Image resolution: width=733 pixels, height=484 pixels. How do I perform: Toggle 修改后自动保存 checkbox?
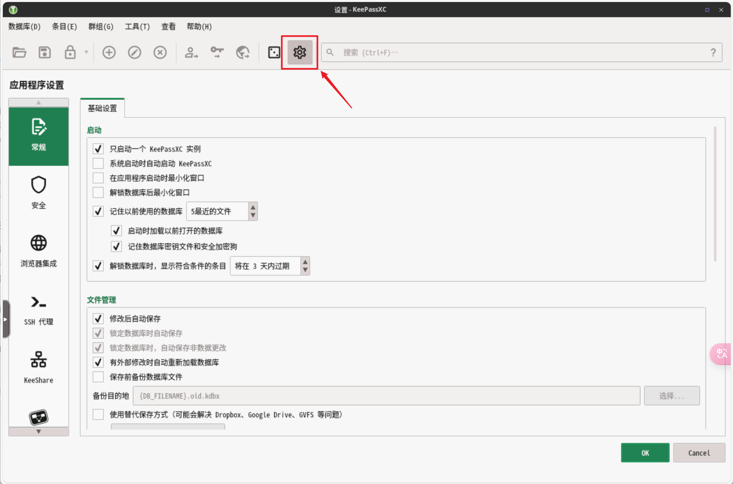(98, 319)
